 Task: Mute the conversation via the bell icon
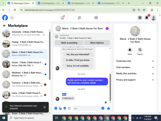click(130, 50)
